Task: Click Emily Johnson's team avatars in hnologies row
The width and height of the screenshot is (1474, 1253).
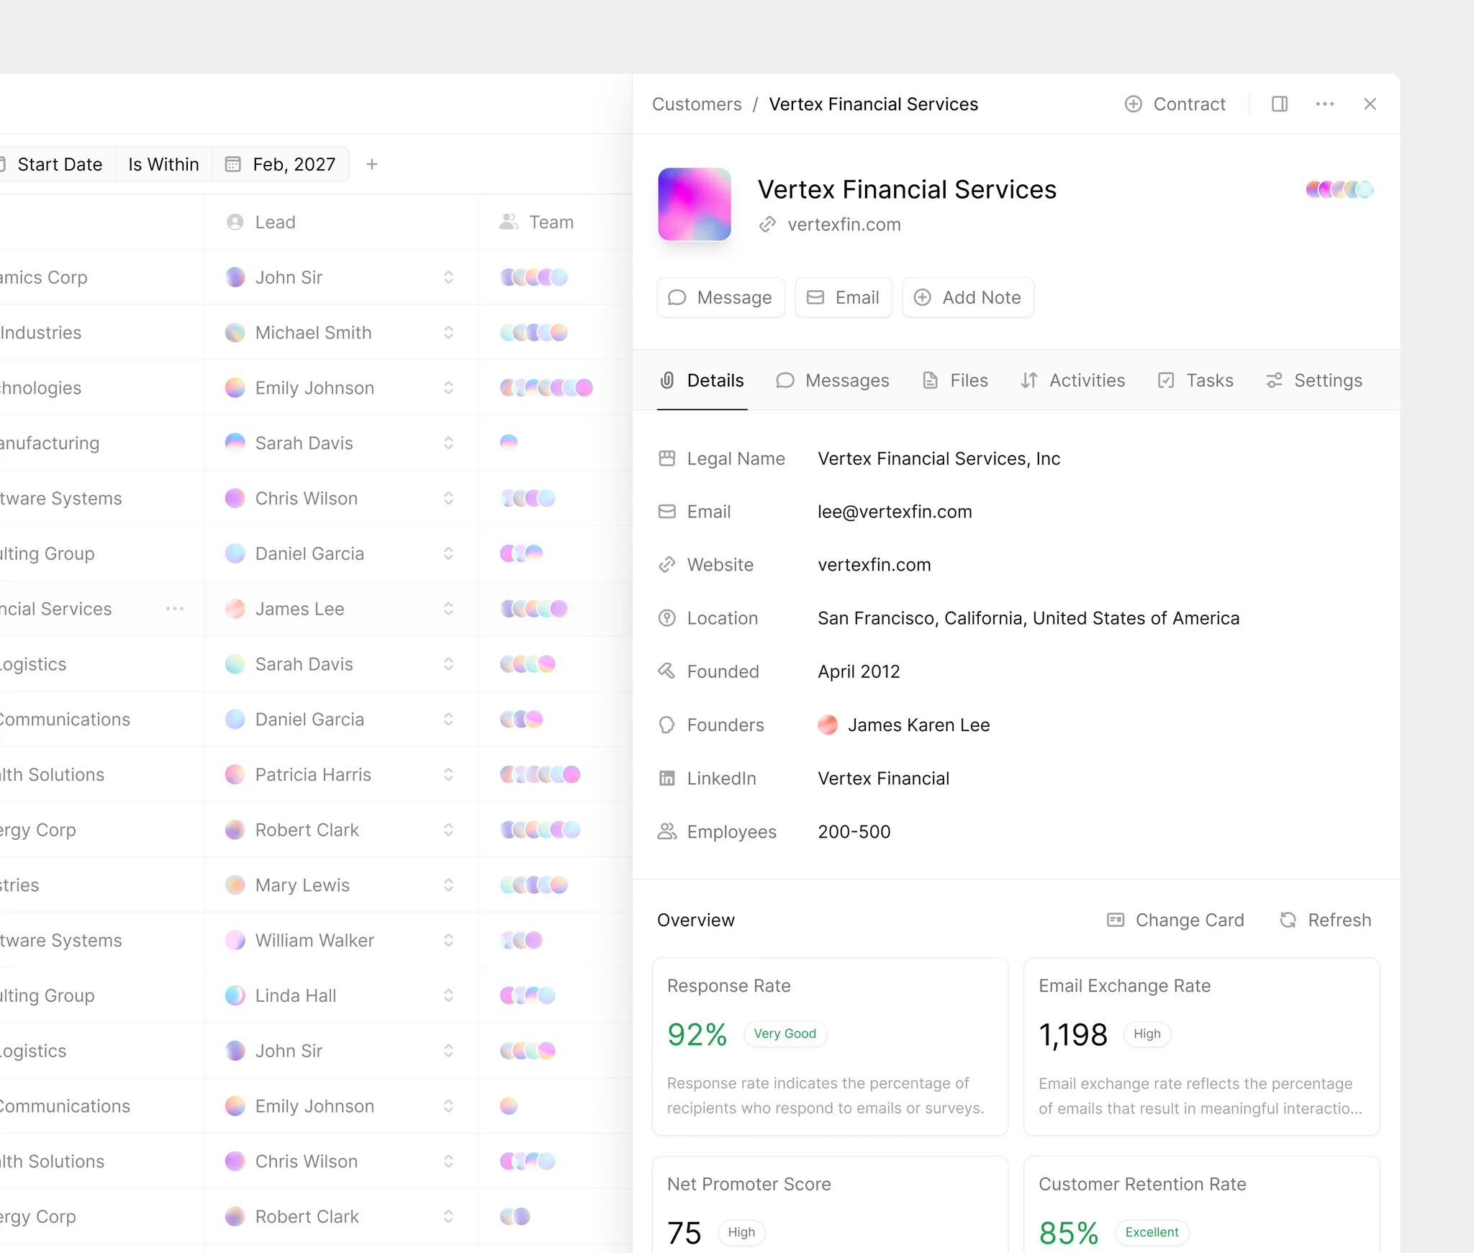Action: click(546, 388)
